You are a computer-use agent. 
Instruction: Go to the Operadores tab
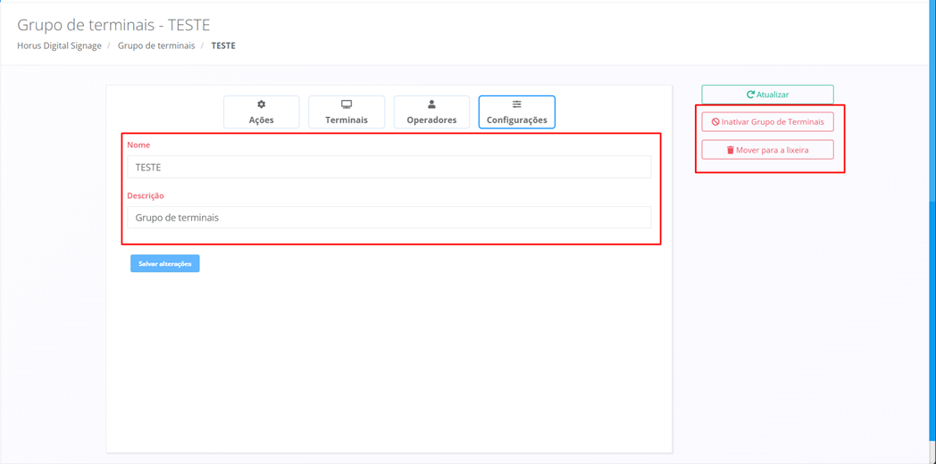pyautogui.click(x=431, y=112)
